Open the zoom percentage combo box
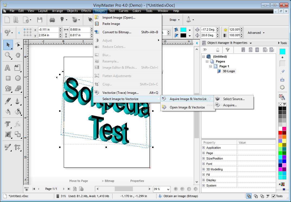The height and width of the screenshot is (202, 291). pos(161,189)
